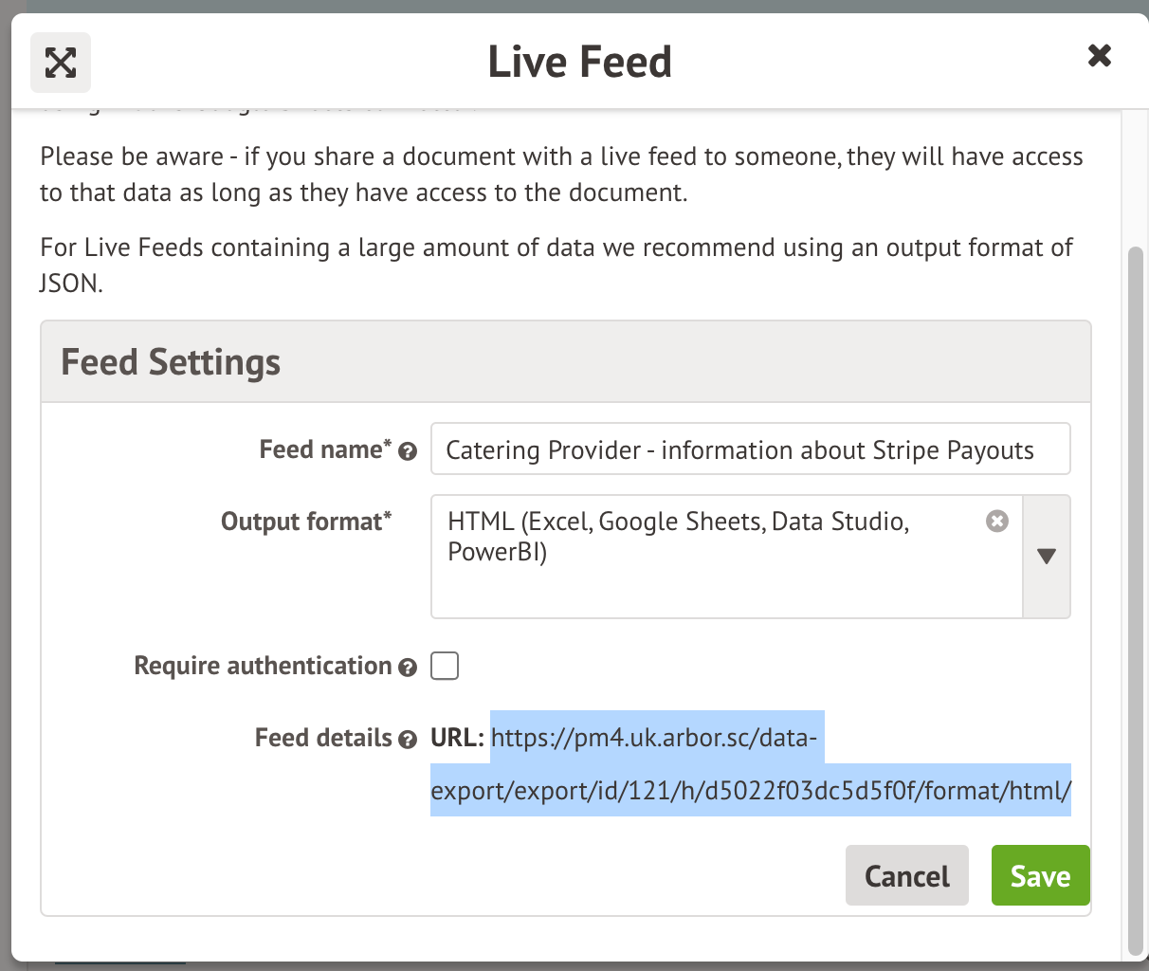Show help for the Feed name field
Image resolution: width=1149 pixels, height=971 pixels.
[x=408, y=452]
